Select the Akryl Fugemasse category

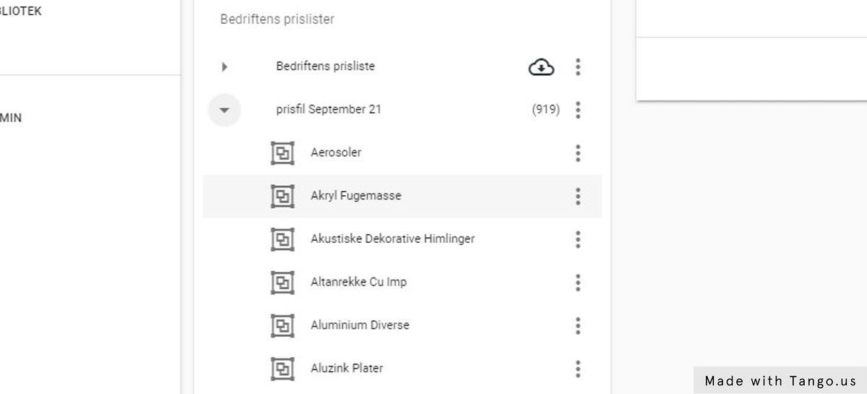(x=355, y=196)
